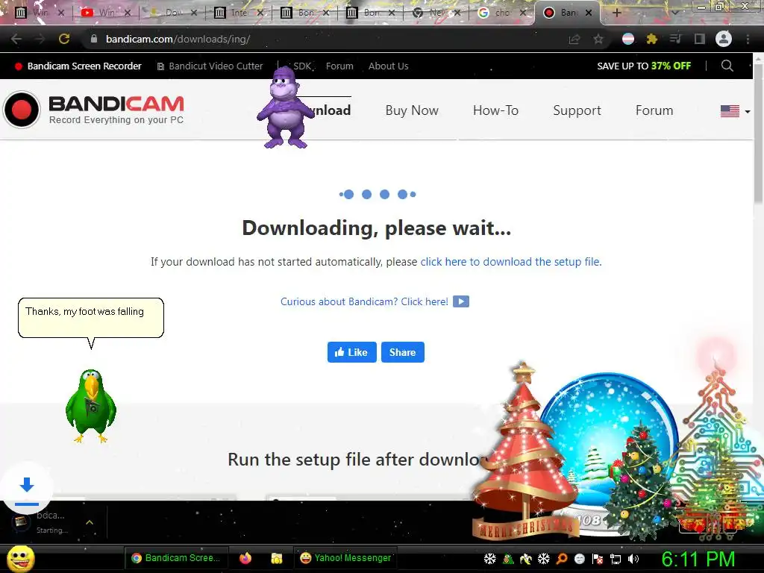The height and width of the screenshot is (573, 764).
Task: Click the site padlock icon
Action: point(94,39)
